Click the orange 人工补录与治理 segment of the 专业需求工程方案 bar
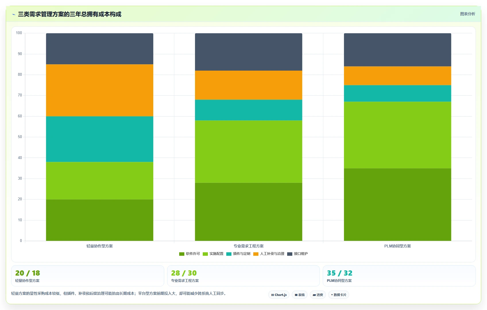487x310 pixels. 249,85
